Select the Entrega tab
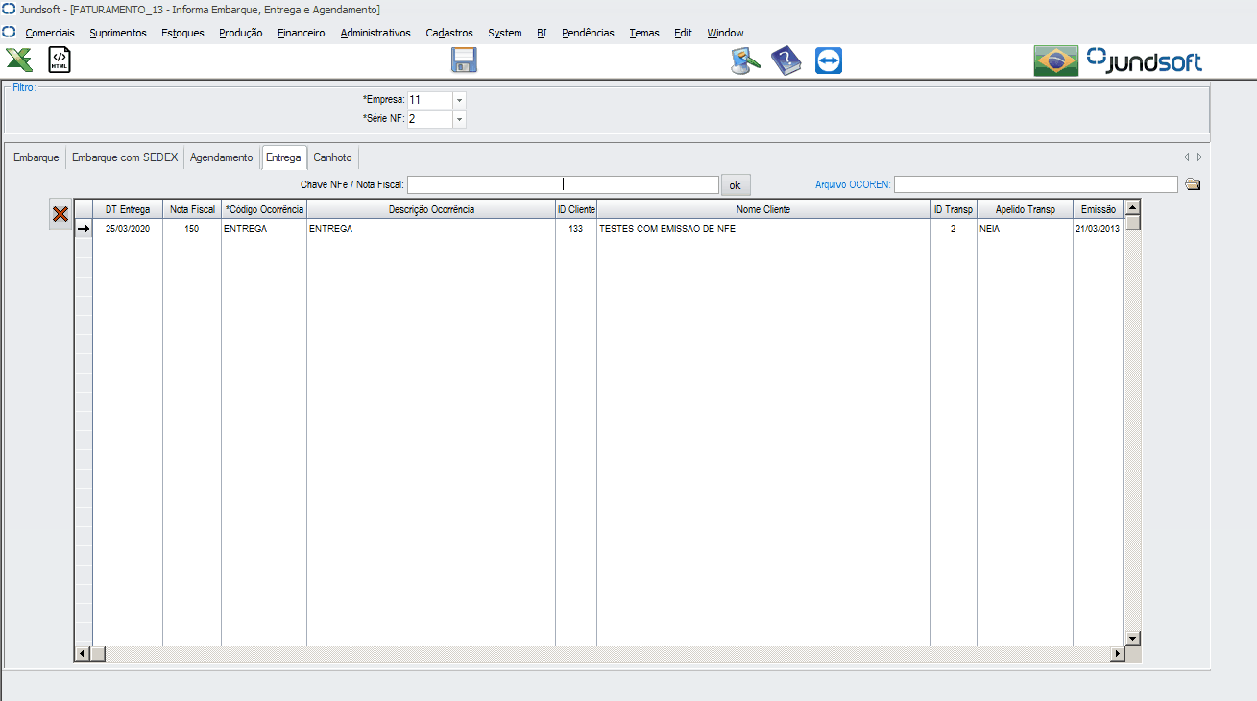 (x=283, y=157)
